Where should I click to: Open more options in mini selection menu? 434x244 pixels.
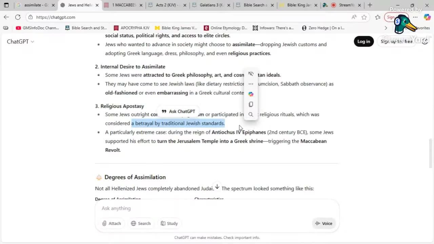(x=251, y=84)
